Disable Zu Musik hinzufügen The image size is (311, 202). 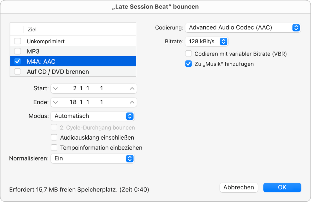[x=188, y=64]
